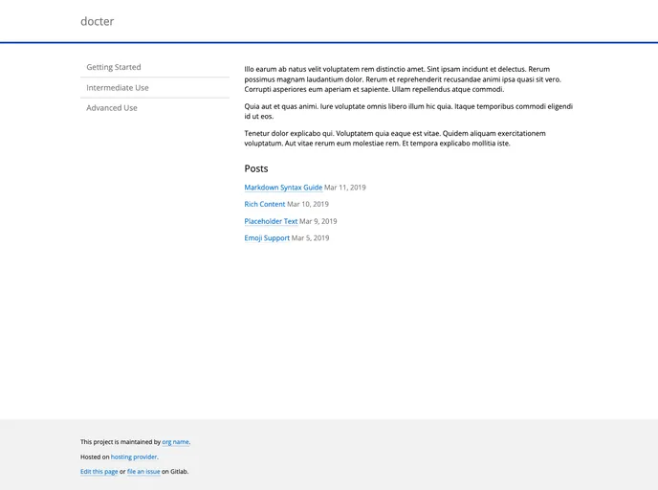Click the 'on Gitlab.' footer text
The height and width of the screenshot is (490, 658).
[175, 472]
